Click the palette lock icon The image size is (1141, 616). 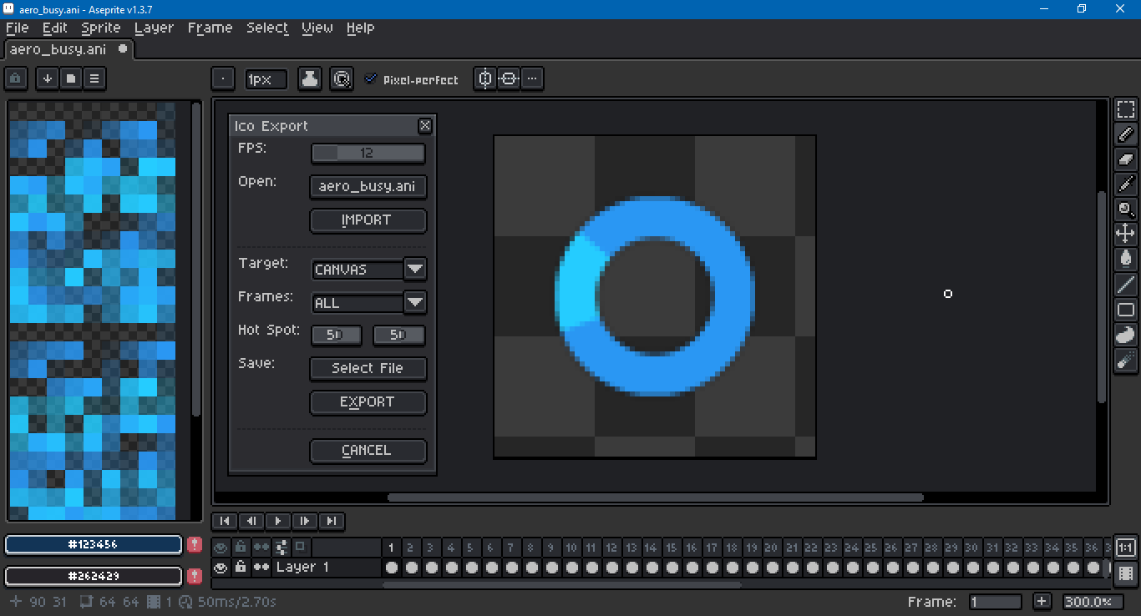point(17,78)
